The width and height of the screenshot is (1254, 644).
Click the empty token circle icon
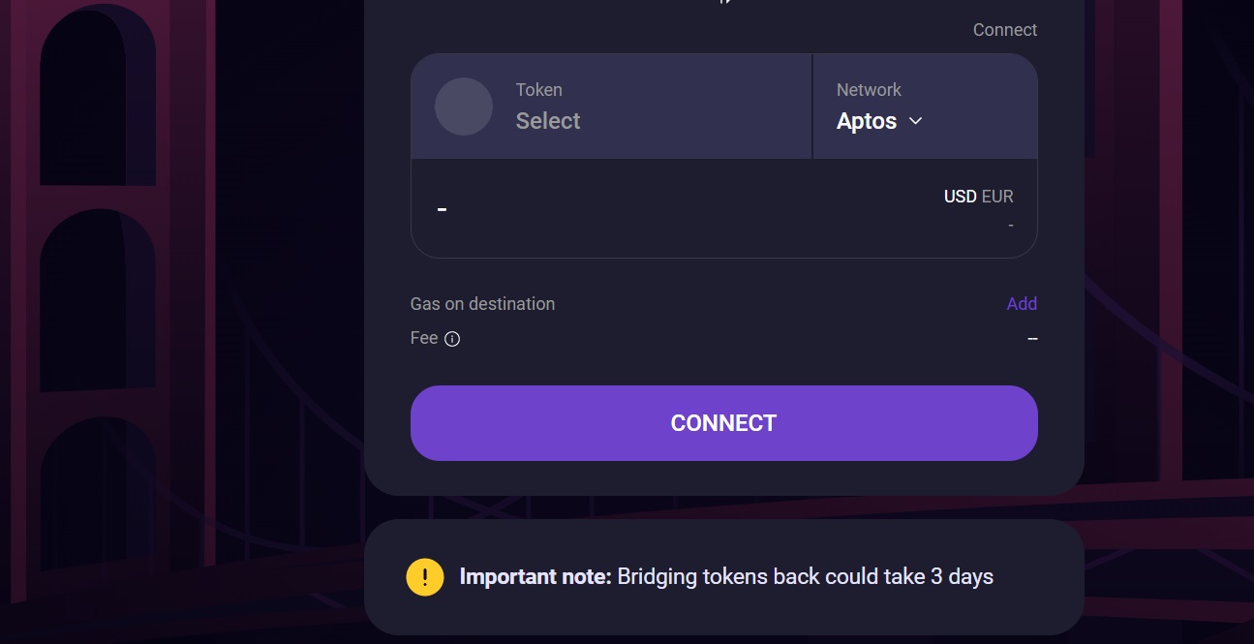pos(464,107)
